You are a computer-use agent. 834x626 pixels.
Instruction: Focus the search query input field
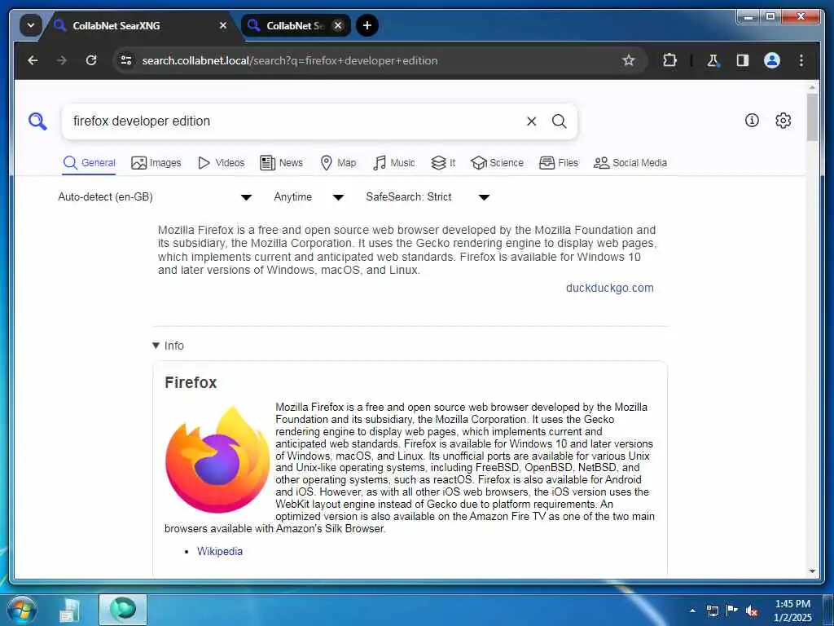295,121
